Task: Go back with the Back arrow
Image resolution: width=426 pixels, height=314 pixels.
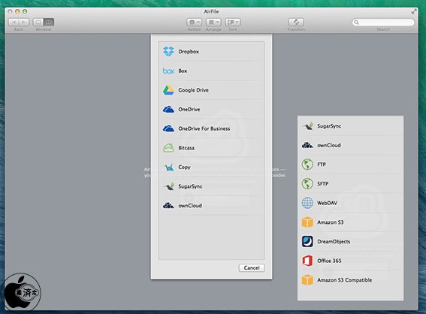Action: tap(14, 22)
